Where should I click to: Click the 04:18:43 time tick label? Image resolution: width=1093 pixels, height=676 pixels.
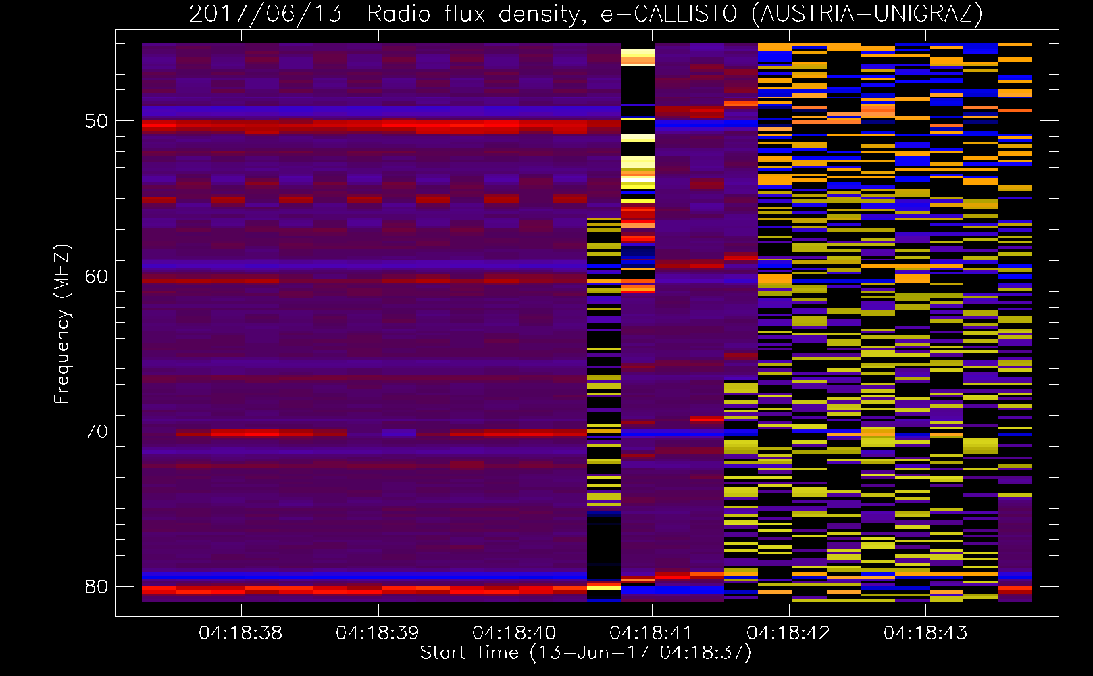925,633
